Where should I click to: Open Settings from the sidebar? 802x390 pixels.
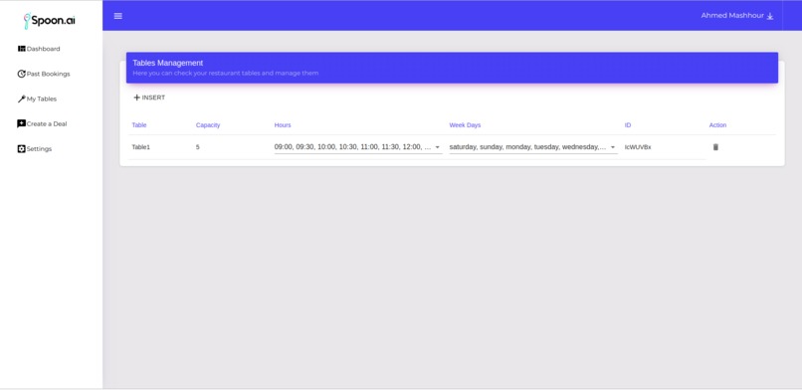(x=35, y=149)
